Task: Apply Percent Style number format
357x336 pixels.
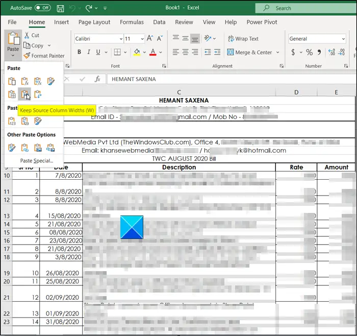Action: [x=309, y=52]
